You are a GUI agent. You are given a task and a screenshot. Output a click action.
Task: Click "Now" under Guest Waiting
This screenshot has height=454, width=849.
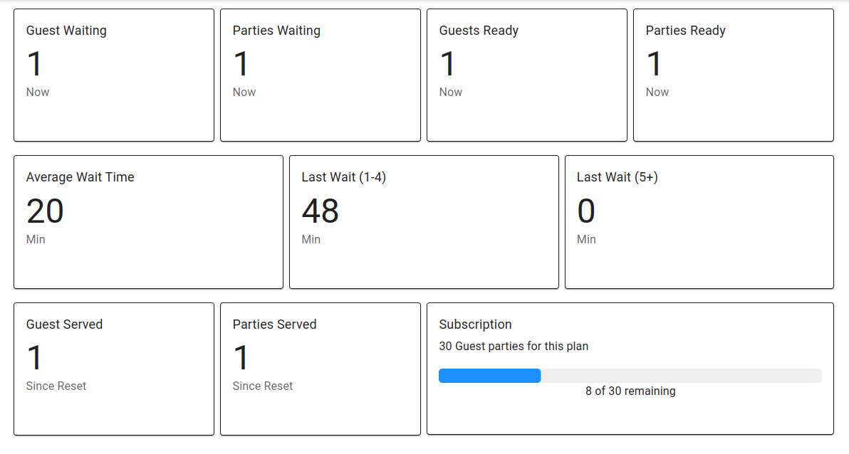(x=38, y=93)
